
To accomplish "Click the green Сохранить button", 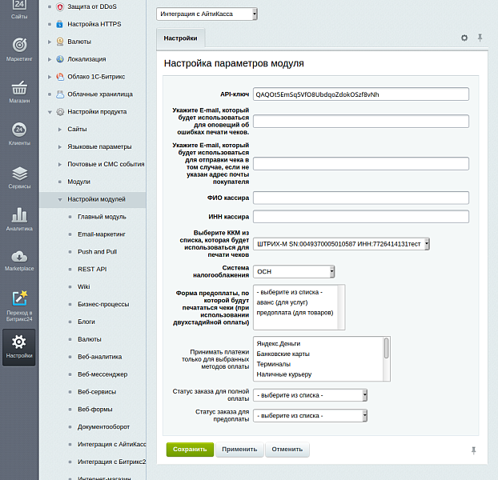I will (x=190, y=450).
